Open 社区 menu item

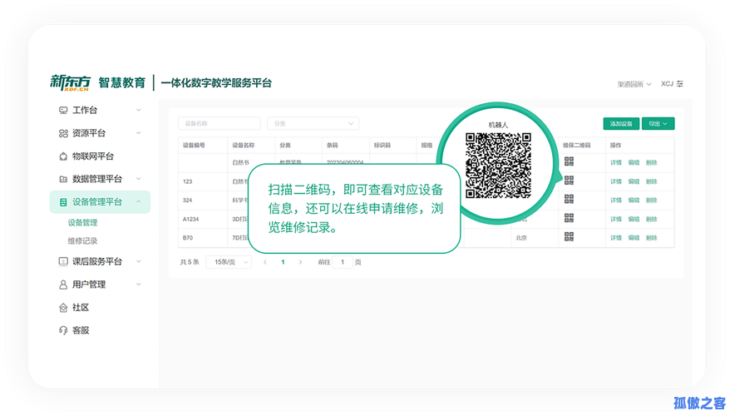tap(81, 308)
